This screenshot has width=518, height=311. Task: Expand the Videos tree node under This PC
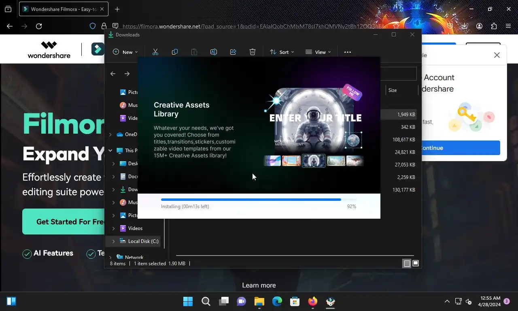(114, 228)
